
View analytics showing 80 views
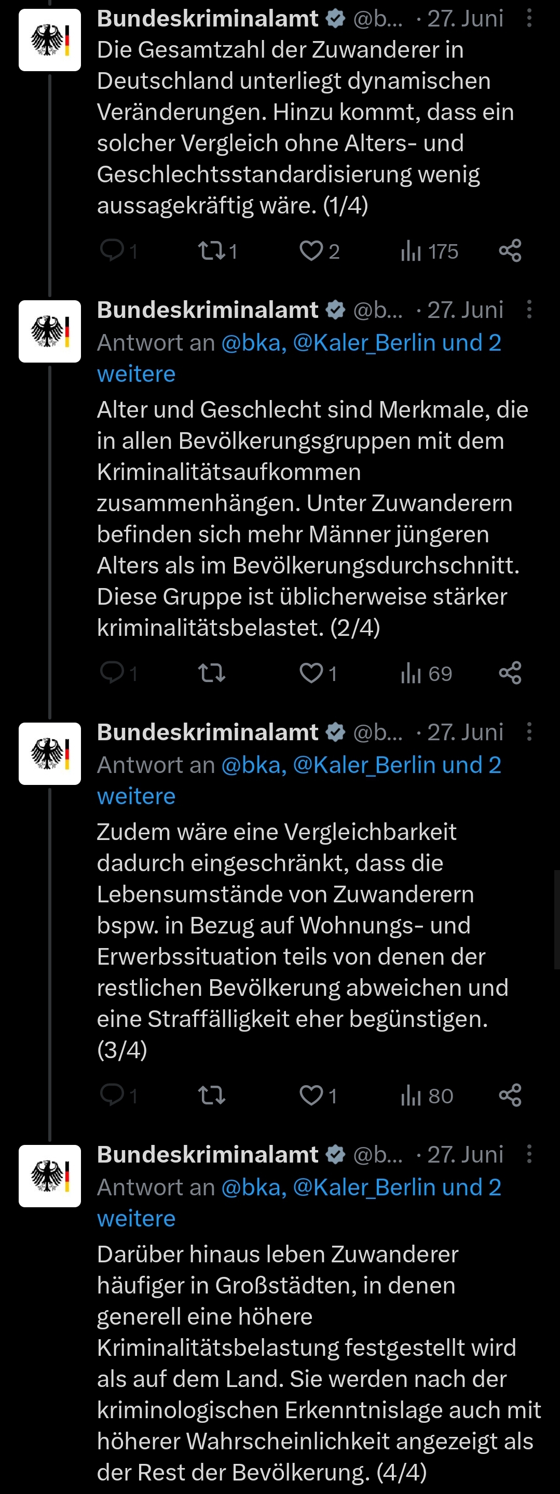pos(427,1095)
